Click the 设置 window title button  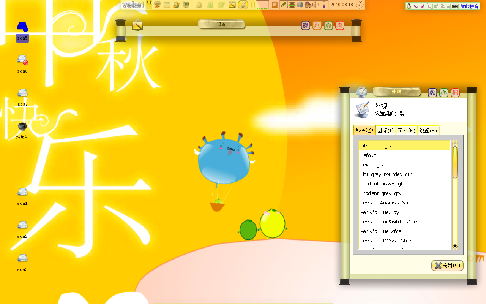tap(221, 24)
